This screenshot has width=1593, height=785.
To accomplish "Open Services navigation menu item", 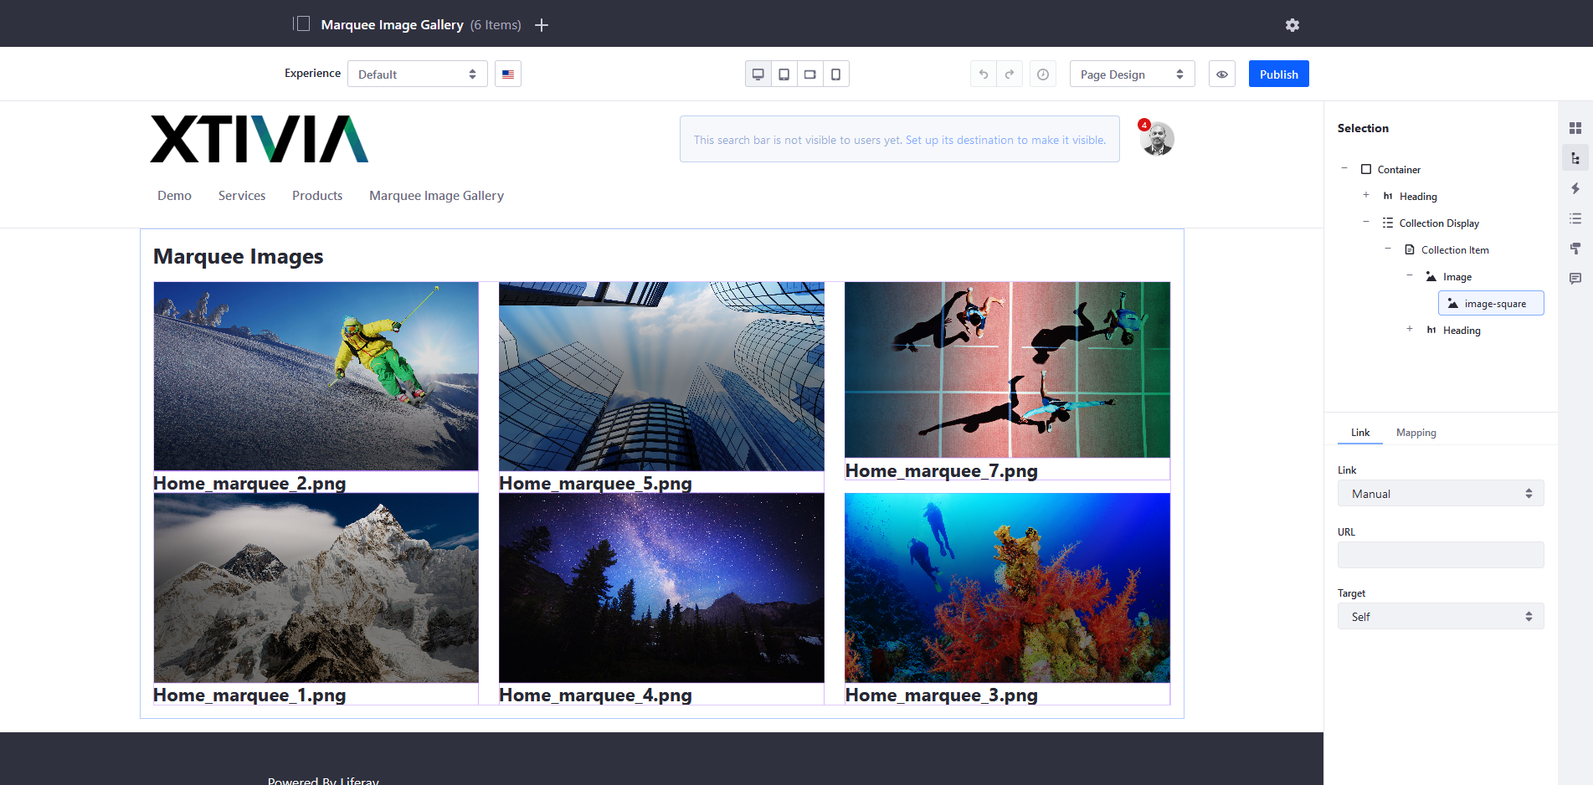I will pyautogui.click(x=241, y=196).
